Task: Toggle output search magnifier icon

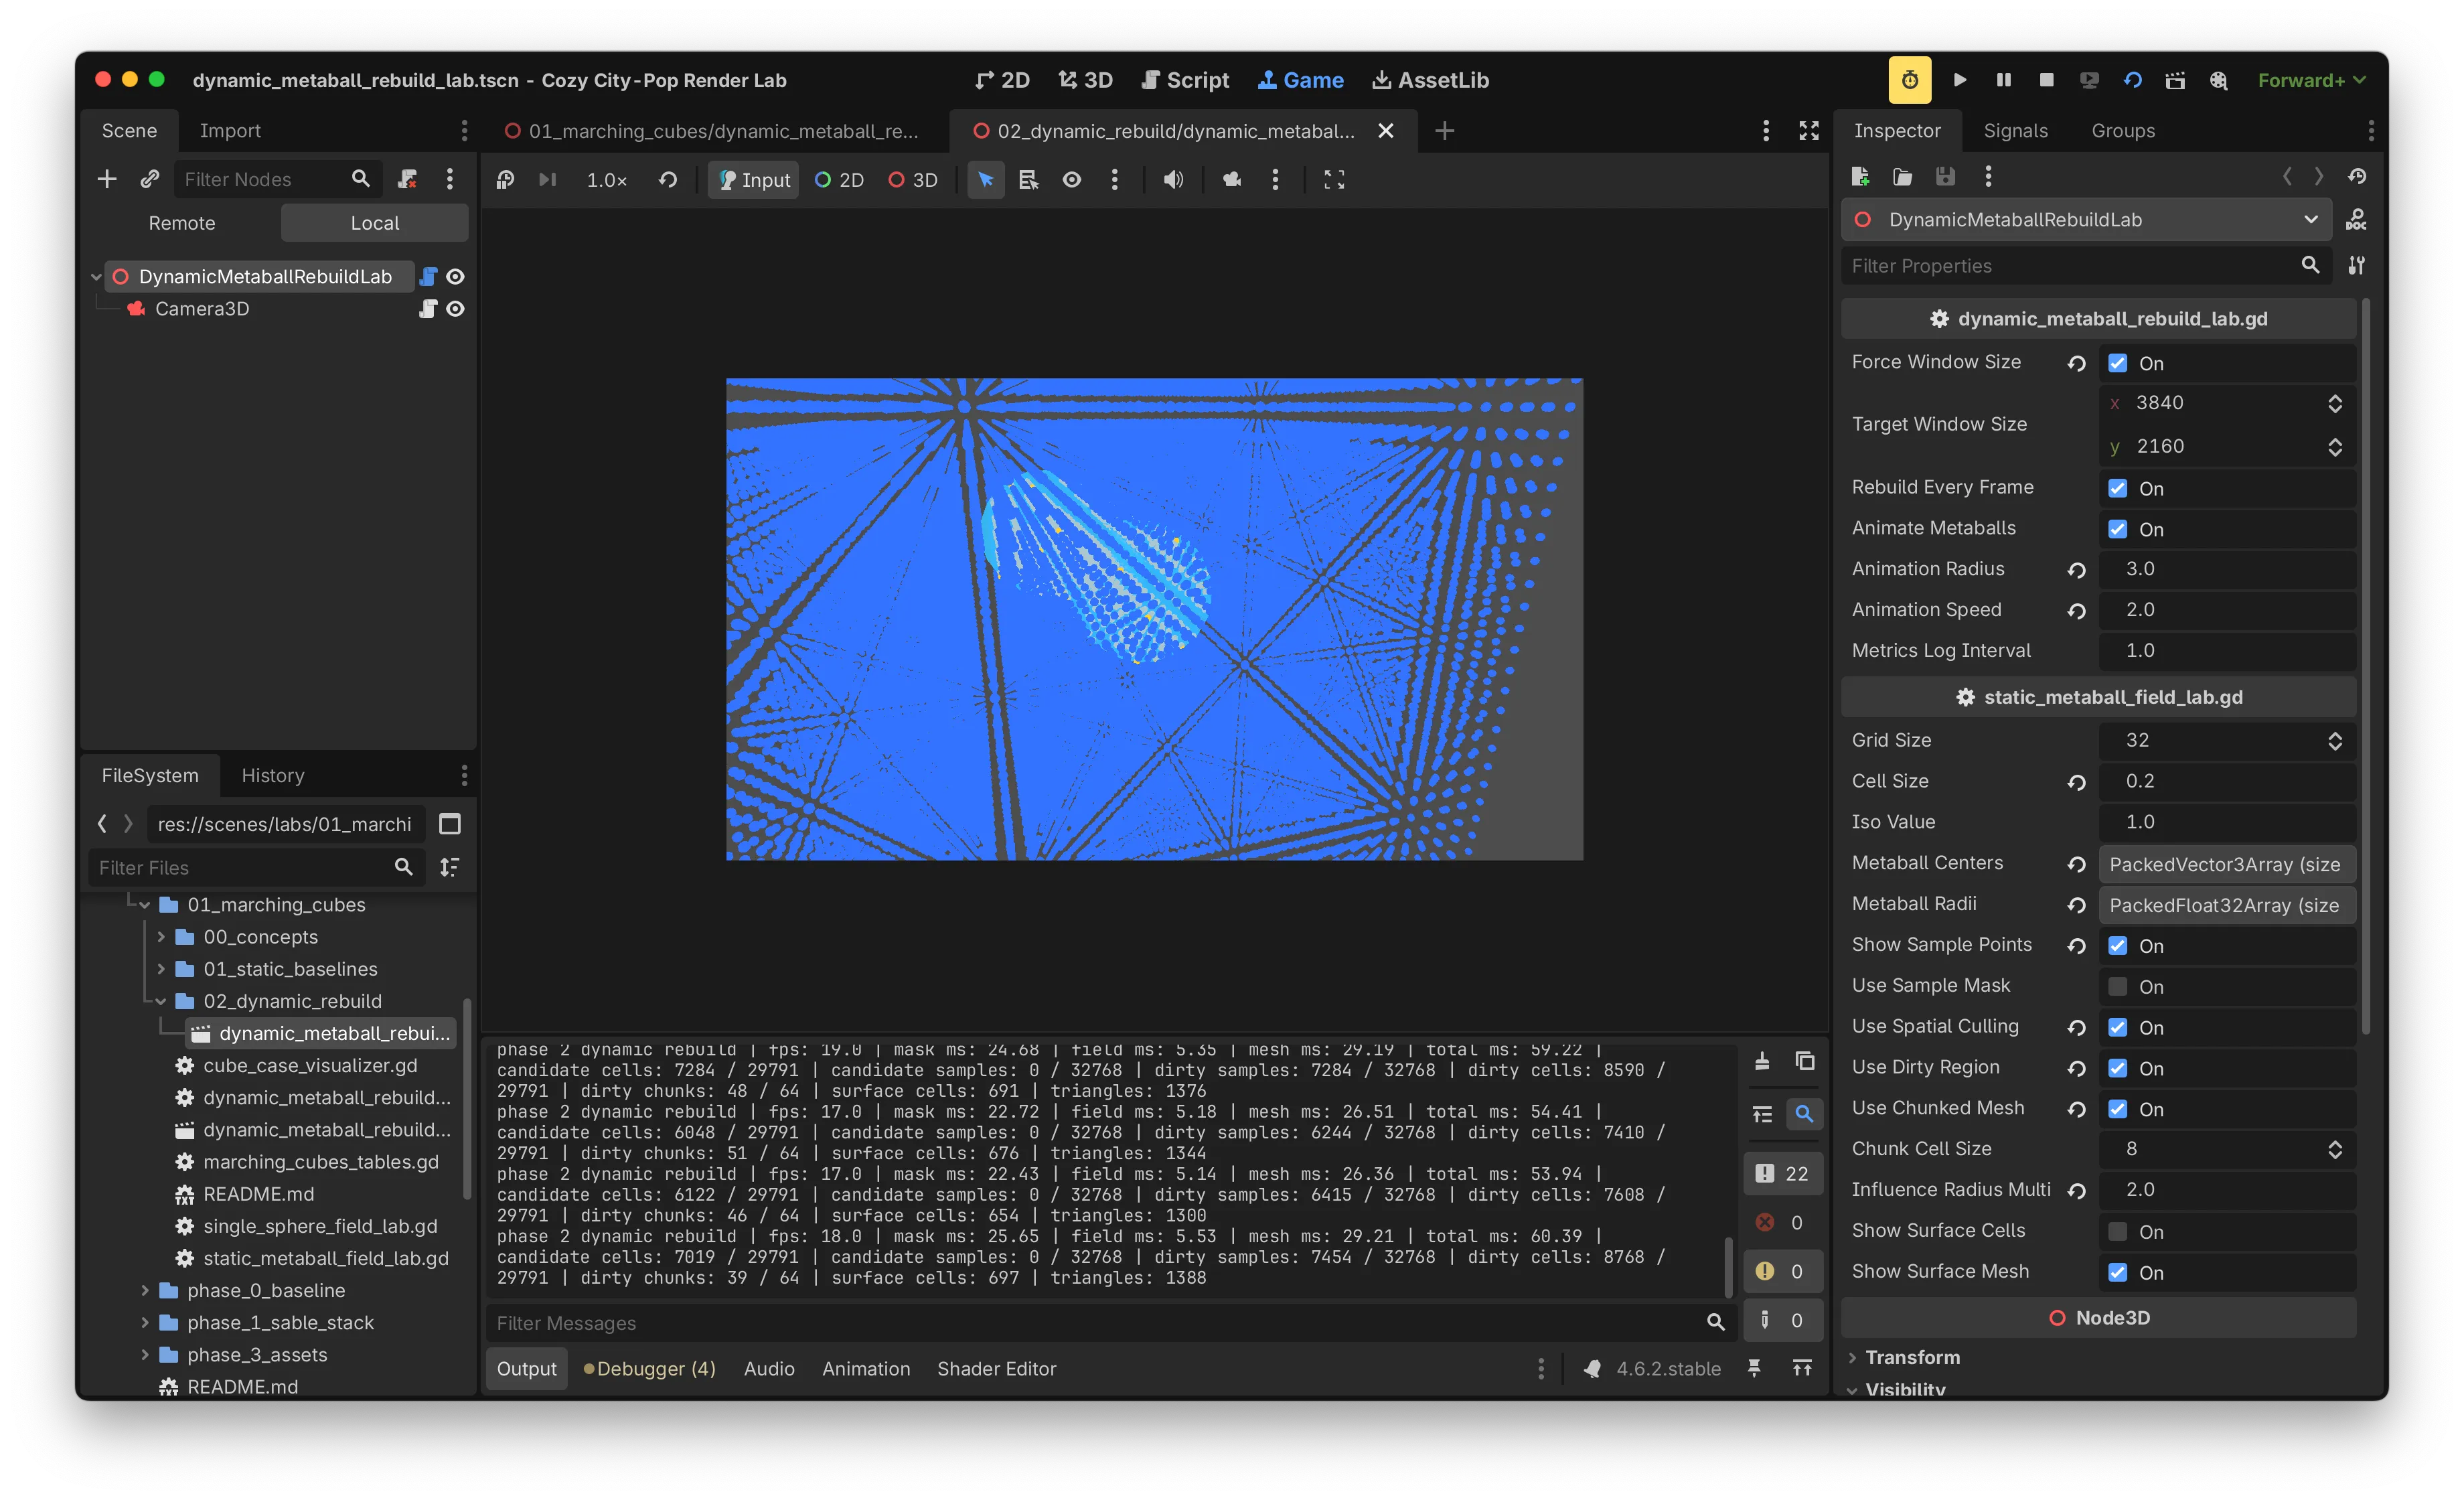Action: tap(1804, 1113)
